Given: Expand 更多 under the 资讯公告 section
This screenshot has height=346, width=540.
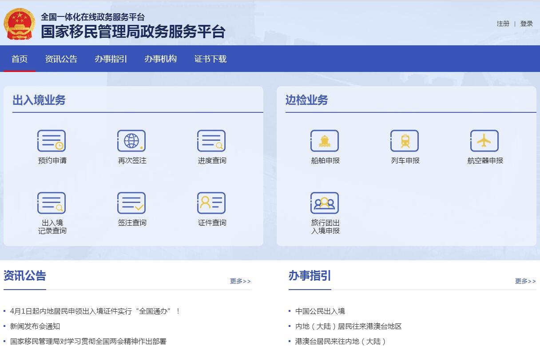Looking at the screenshot, I should [x=240, y=281].
